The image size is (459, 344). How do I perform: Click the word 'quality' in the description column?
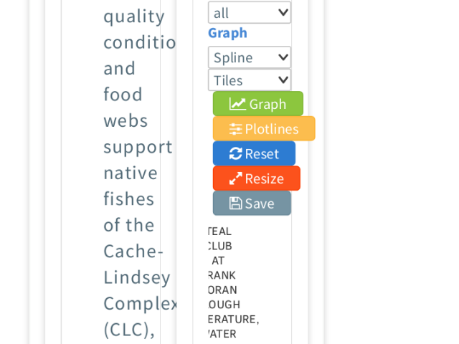point(134,17)
